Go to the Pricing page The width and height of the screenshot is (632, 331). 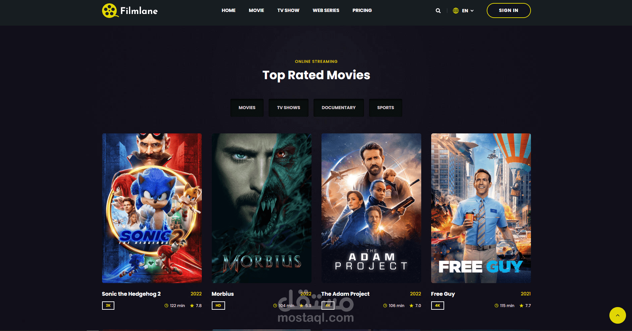click(362, 10)
